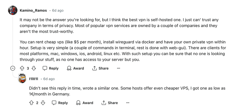This screenshot has width=233, height=111.
Task: Click Kamino_Ramos's Spider-Man avatar
Action: pos(13,10)
